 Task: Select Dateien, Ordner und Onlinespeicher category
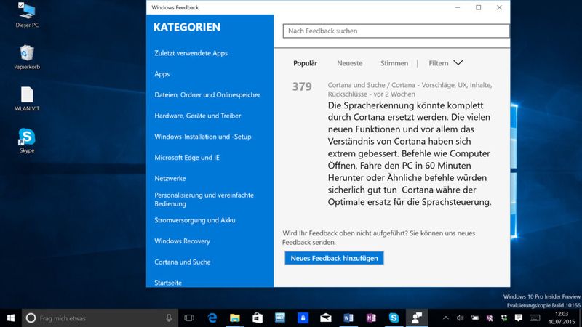point(207,95)
